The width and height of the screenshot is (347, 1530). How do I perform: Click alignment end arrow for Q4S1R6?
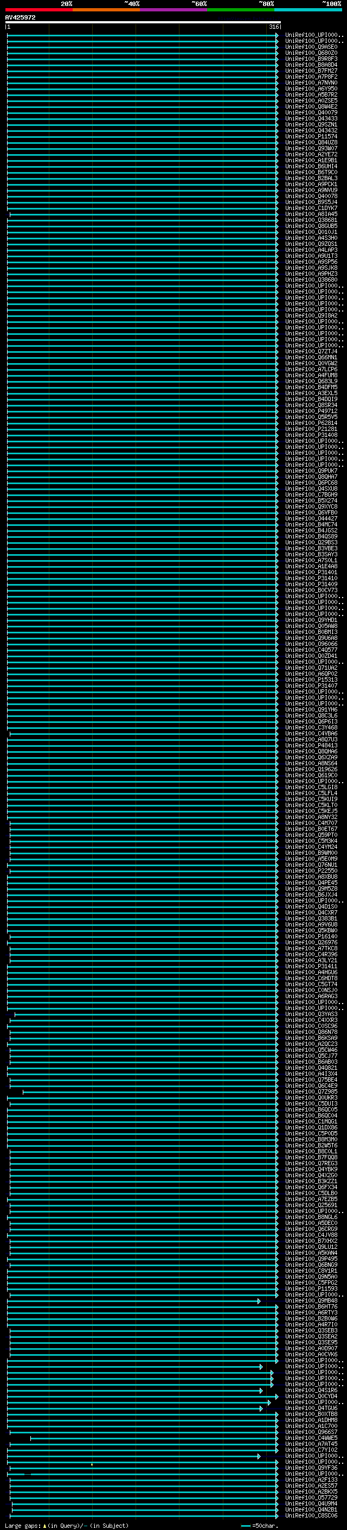tap(261, 1390)
